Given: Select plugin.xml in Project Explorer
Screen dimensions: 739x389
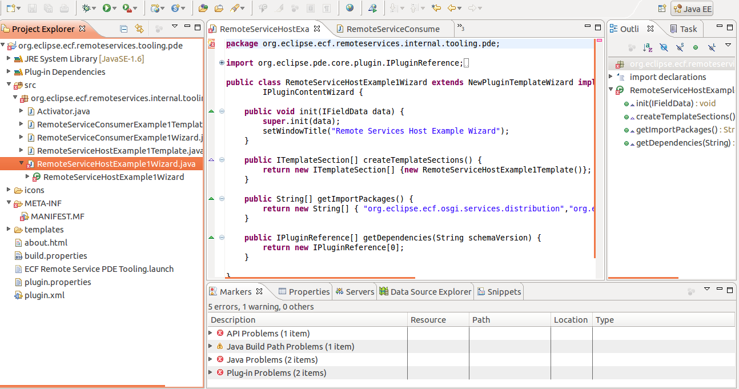Looking at the screenshot, I should (x=45, y=295).
